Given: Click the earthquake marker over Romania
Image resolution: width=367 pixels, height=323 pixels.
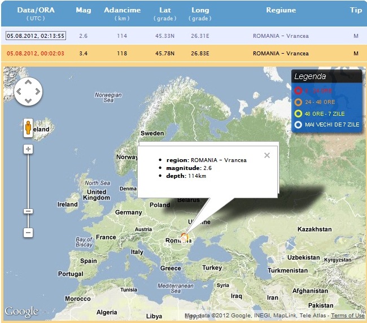Looking at the screenshot, I should [184, 237].
